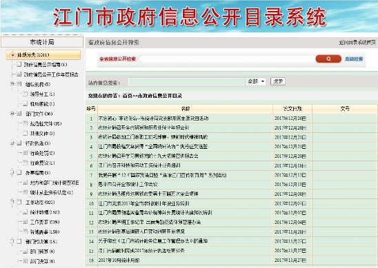This screenshot has width=378, height=268.
Task: Click the page icon beside 规范性文件
Action: pyautogui.click(x=25, y=123)
